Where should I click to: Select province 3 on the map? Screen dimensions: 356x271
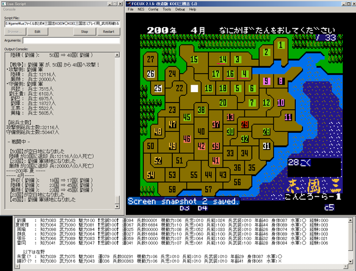click(237, 60)
